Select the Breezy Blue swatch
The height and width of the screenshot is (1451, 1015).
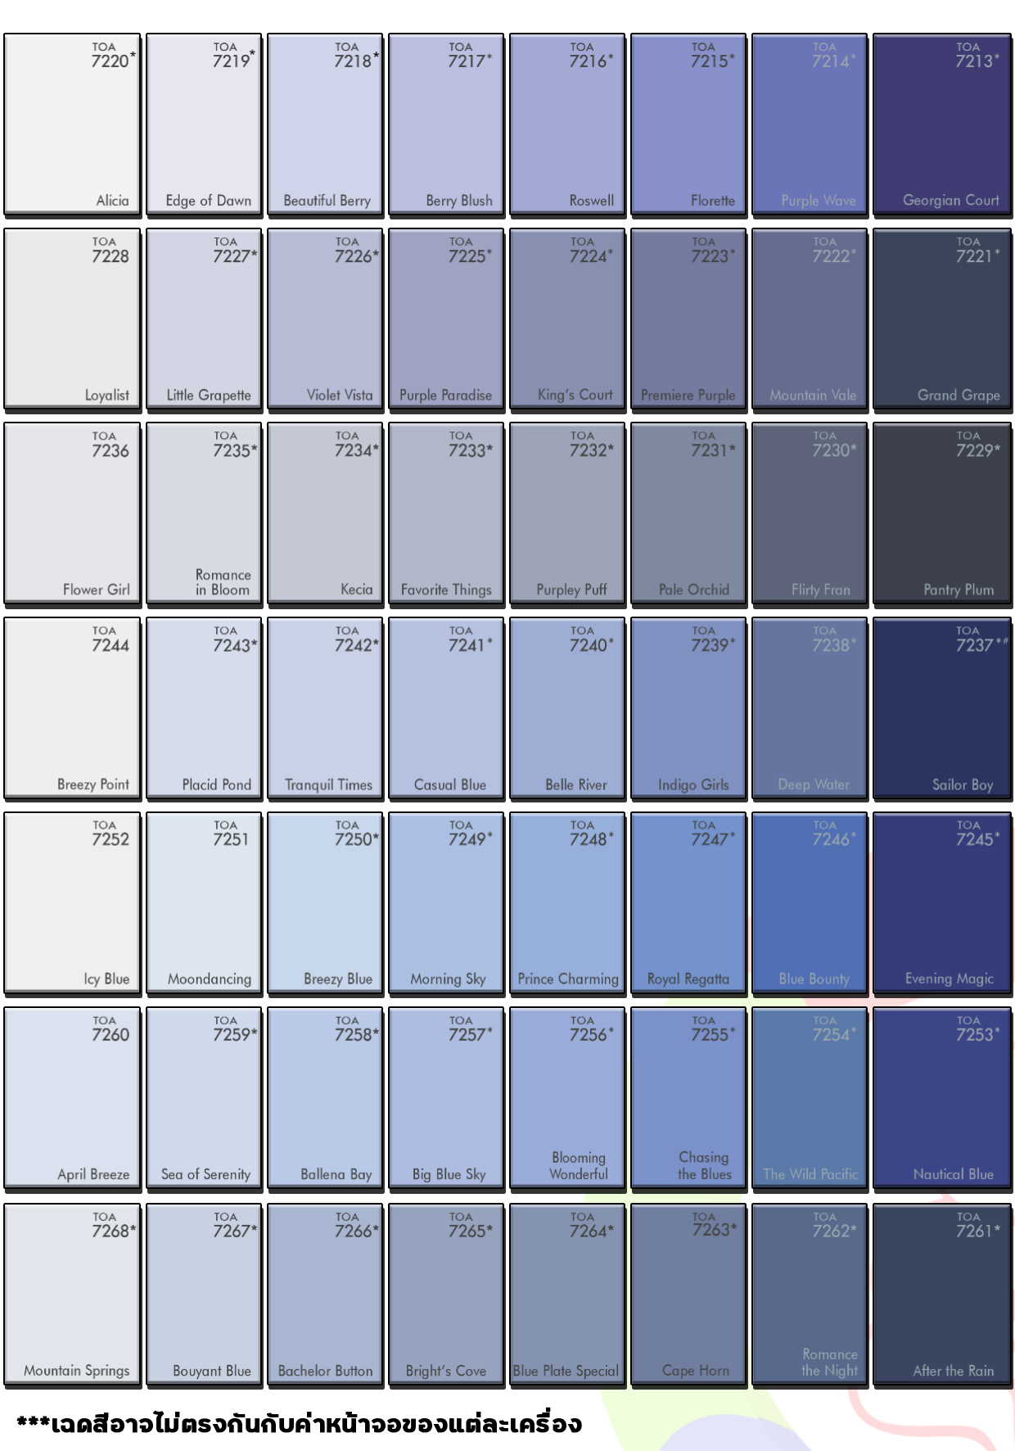325,903
